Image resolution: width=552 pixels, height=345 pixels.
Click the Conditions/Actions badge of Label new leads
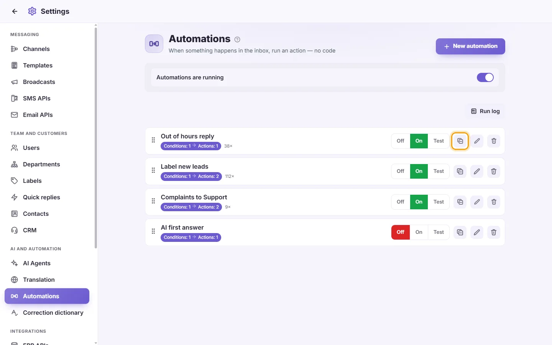tap(191, 176)
